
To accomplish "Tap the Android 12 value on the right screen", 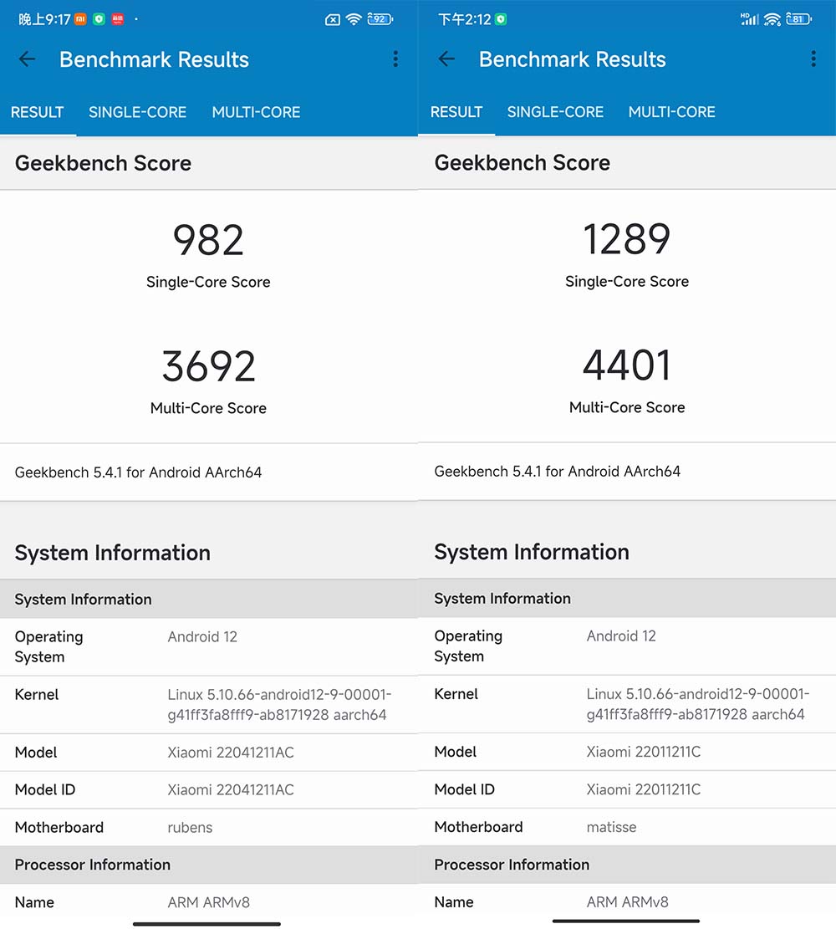I will click(621, 636).
